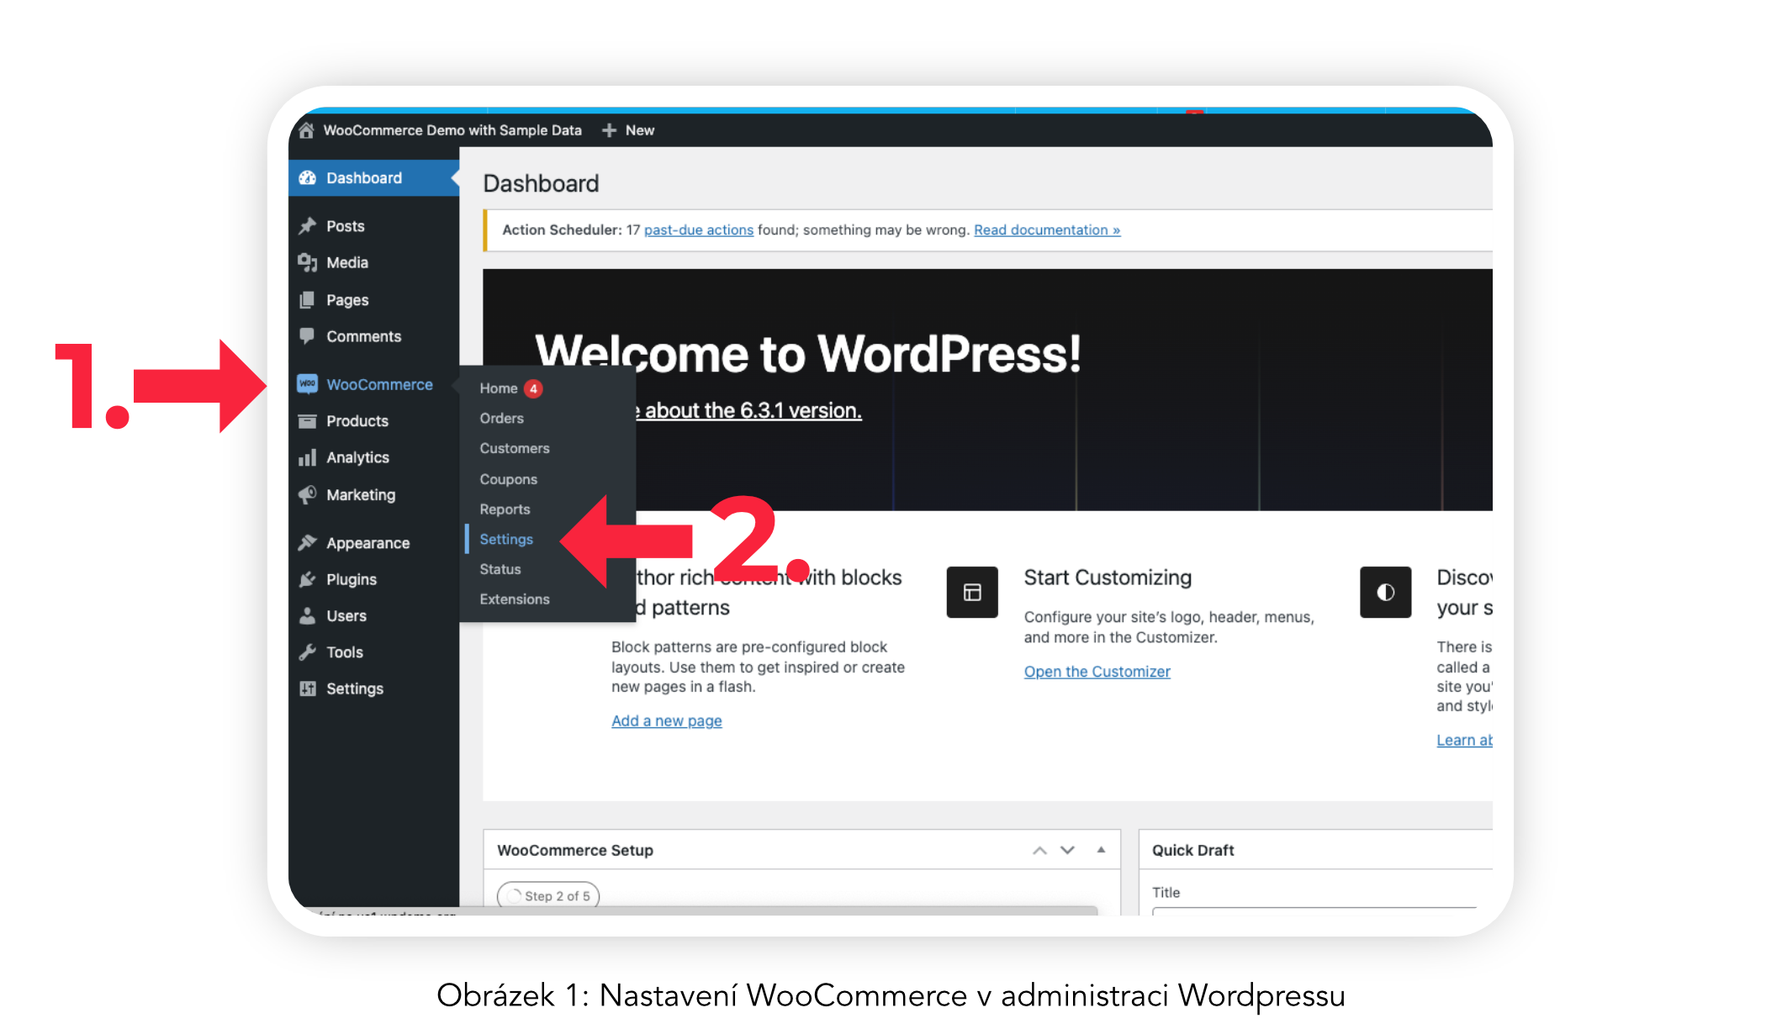Click the Users person icon
This screenshot has height=1029, width=1782.
(x=308, y=615)
